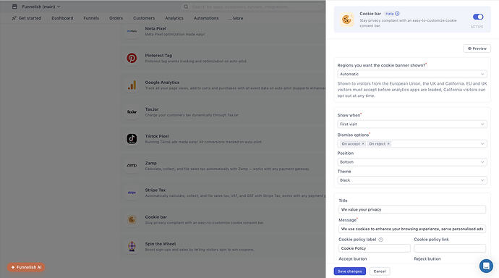Open the Theme Black dropdown
This screenshot has width=499, height=278.
tap(411, 180)
